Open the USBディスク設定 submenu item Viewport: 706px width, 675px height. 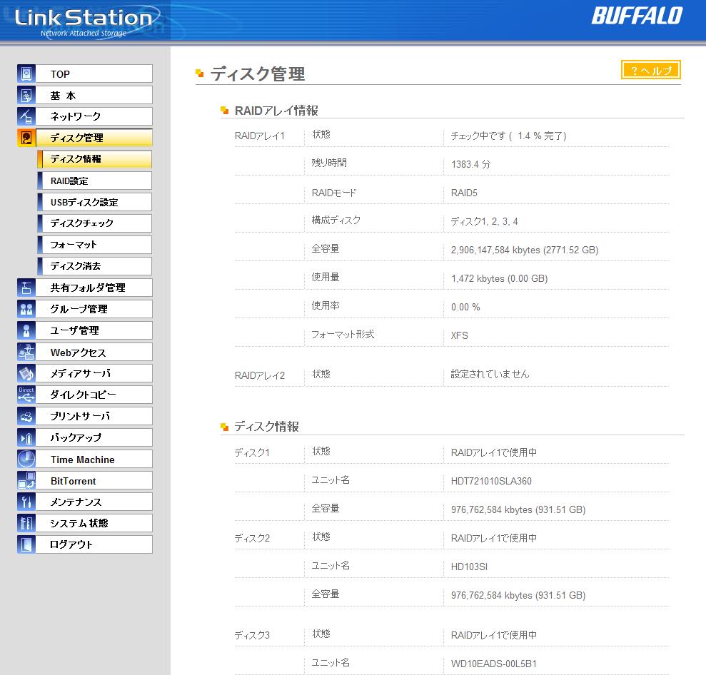[94, 202]
